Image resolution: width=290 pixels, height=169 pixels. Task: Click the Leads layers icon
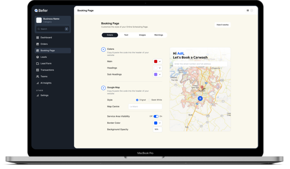pos(37,57)
